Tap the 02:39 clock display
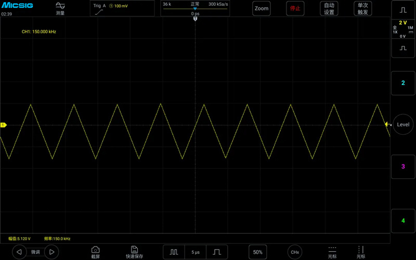This screenshot has height=260, width=416. click(7, 14)
